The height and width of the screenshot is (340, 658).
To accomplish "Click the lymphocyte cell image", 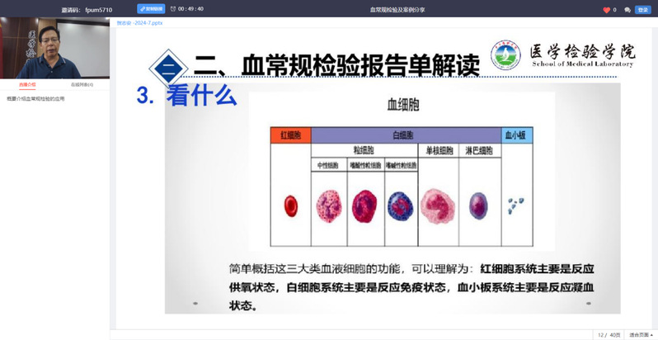I will [x=478, y=204].
